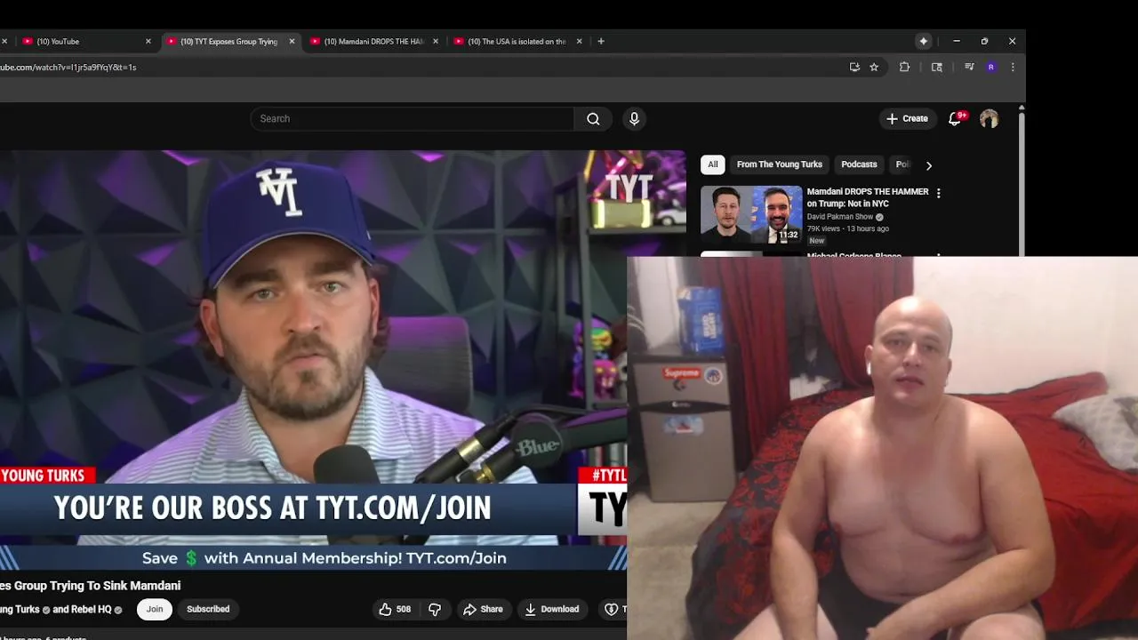1138x640 pixels.
Task: Focus the YouTube search box
Action: pyautogui.click(x=413, y=119)
